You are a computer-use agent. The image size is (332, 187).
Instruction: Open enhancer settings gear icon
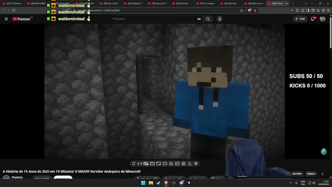(196, 164)
